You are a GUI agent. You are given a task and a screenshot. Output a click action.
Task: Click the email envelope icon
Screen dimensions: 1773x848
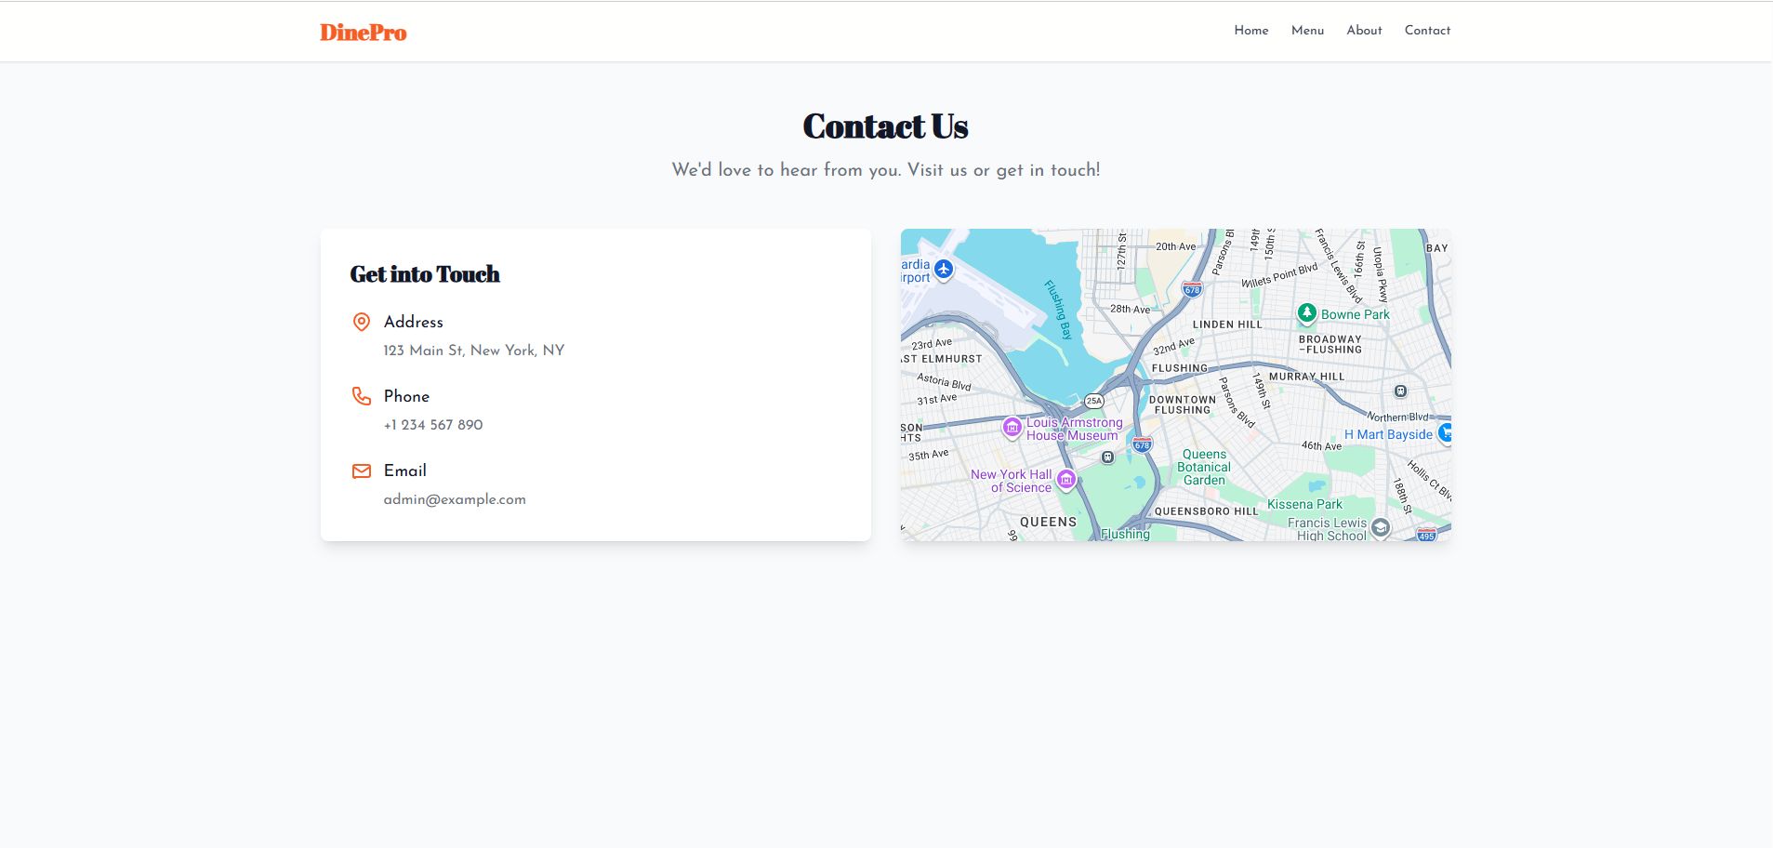pos(362,470)
